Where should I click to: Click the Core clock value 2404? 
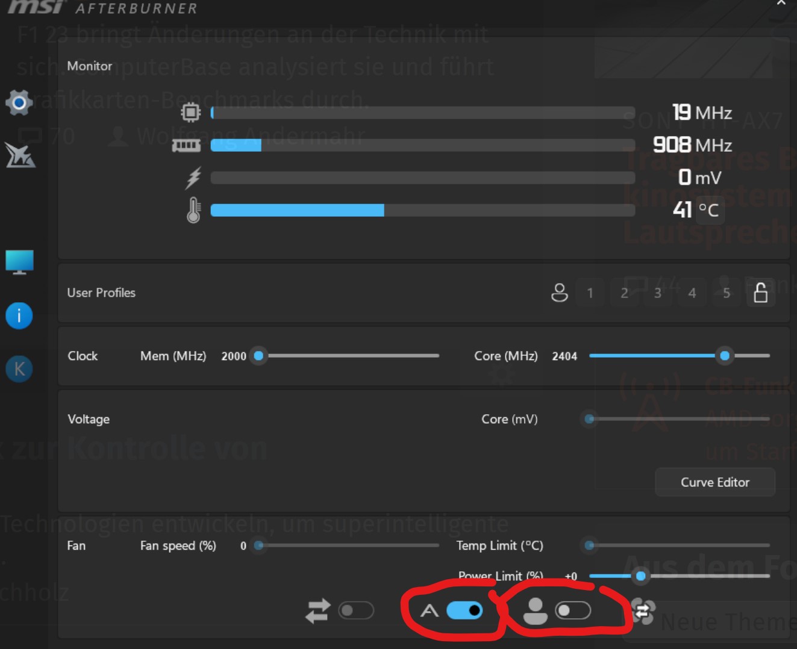564,356
